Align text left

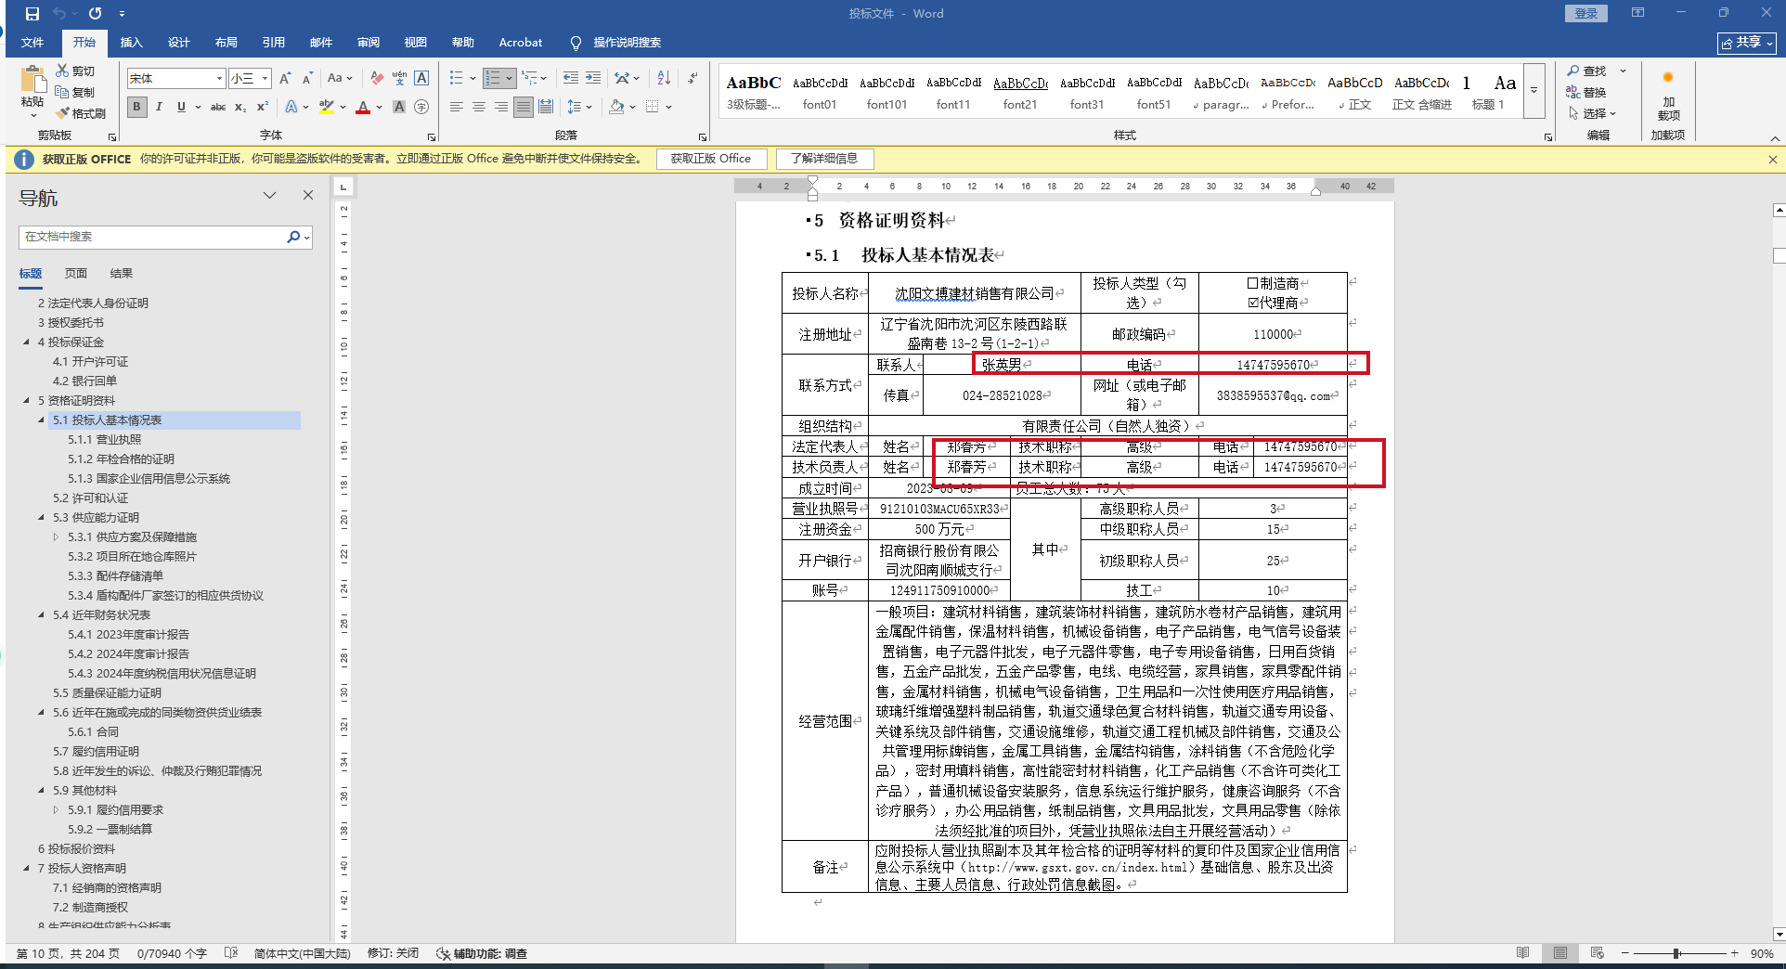(456, 107)
